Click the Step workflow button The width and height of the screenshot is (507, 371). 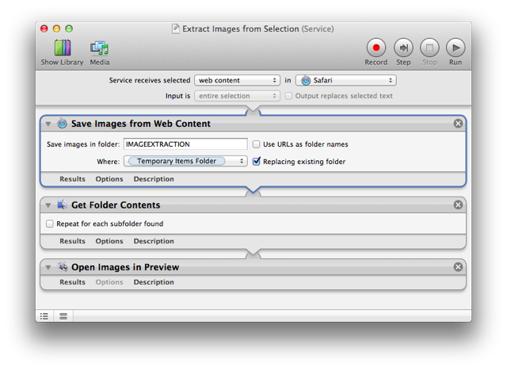tap(403, 48)
